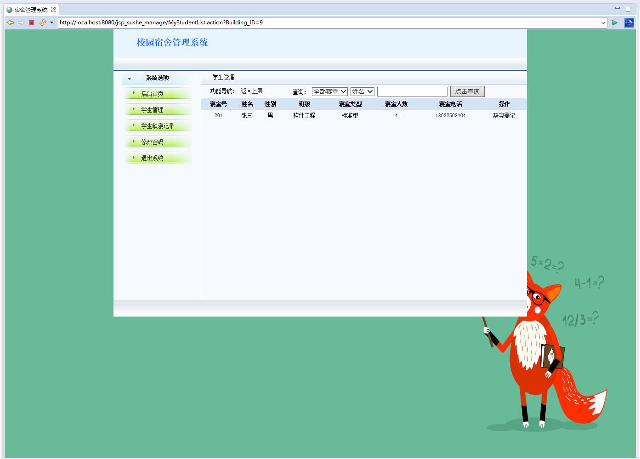Image resolution: width=640 pixels, height=459 pixels.
Task: Focus the URL address field
Action: (x=328, y=23)
